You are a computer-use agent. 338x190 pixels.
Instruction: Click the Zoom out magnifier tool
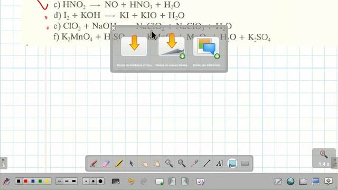[x=182, y=164]
